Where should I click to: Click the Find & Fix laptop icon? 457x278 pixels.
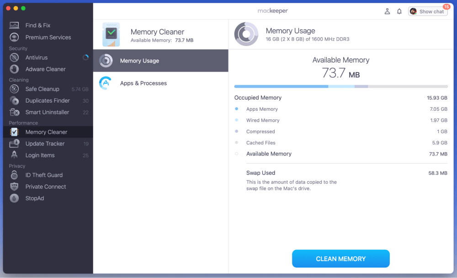pyautogui.click(x=14, y=26)
